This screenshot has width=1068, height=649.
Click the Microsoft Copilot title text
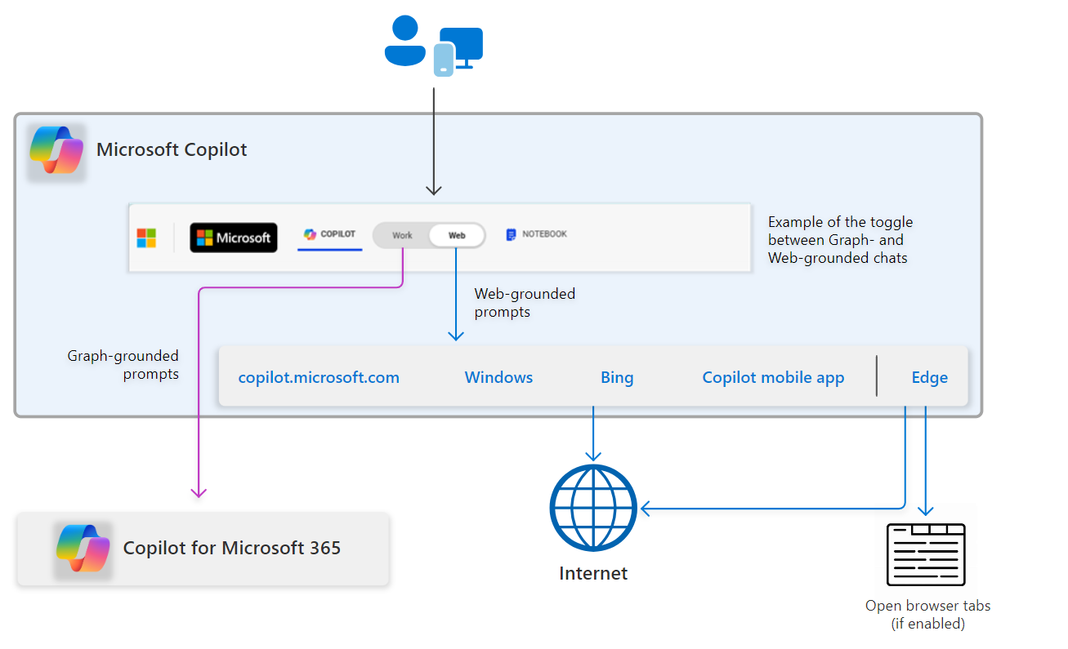tap(172, 149)
